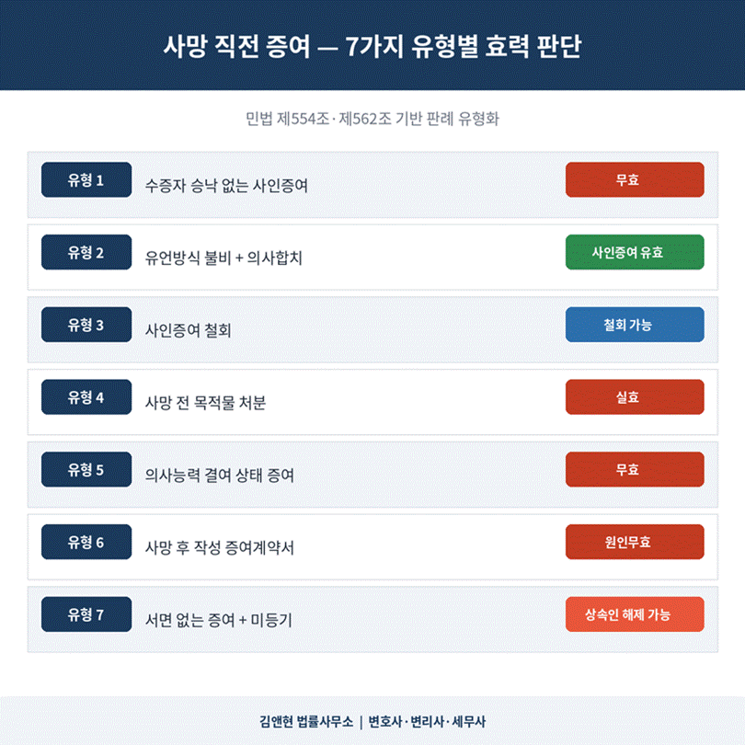
Task: Select the 수증자 승낙 없는 사인증여 text
Action: coord(226,186)
